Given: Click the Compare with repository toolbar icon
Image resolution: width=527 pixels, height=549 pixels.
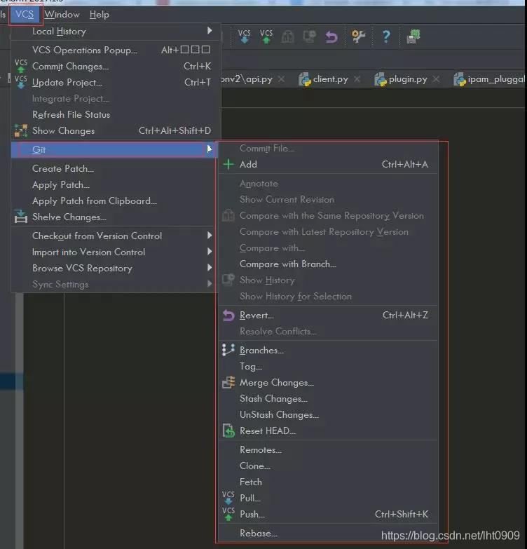Looking at the screenshot, I should tap(287, 36).
